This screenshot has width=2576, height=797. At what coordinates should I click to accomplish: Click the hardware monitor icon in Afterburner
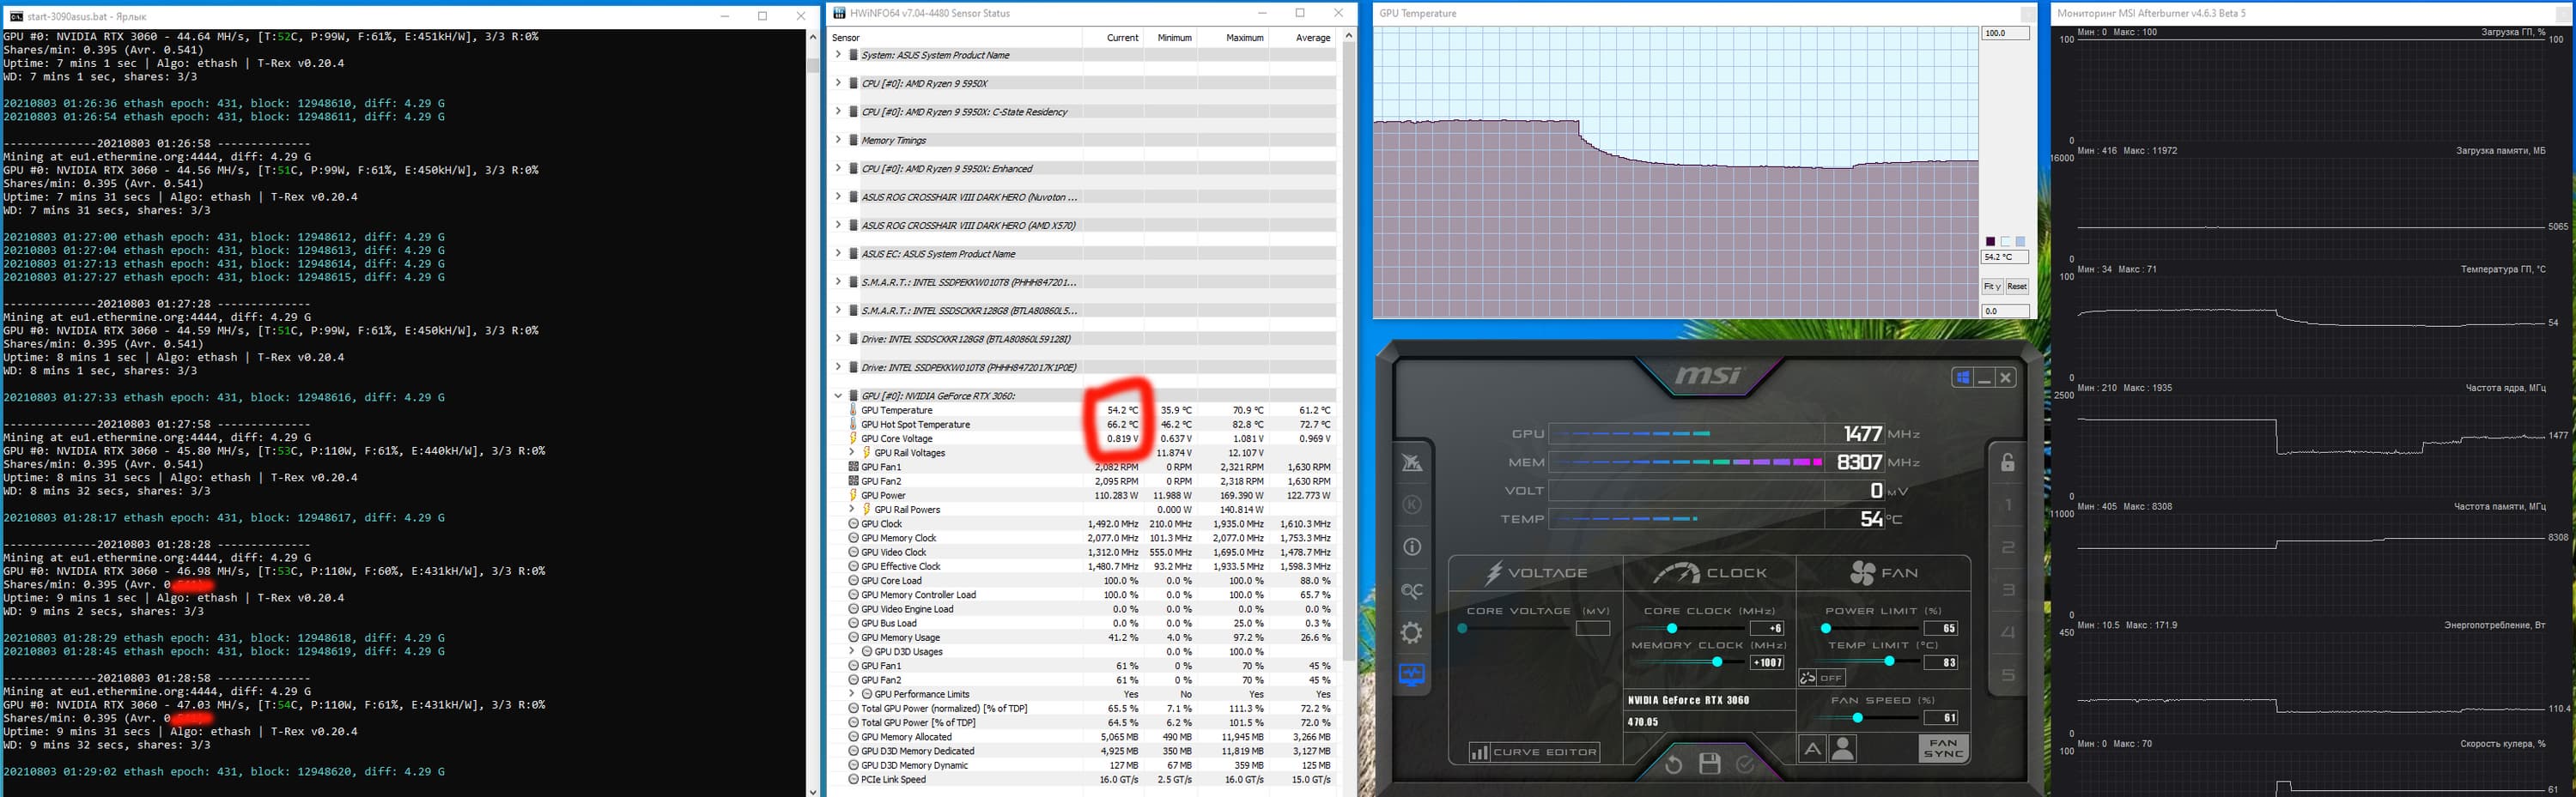point(1412,675)
